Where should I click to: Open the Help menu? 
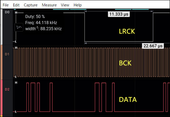point(77,5)
